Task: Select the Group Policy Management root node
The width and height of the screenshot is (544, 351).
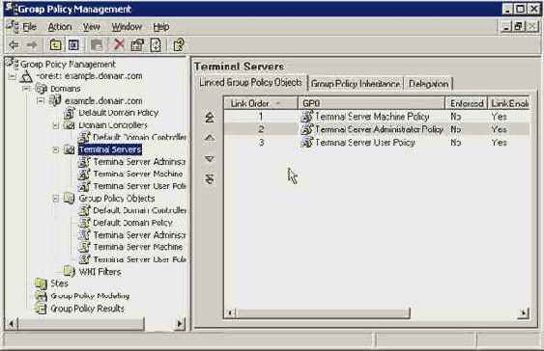Action: click(x=68, y=64)
